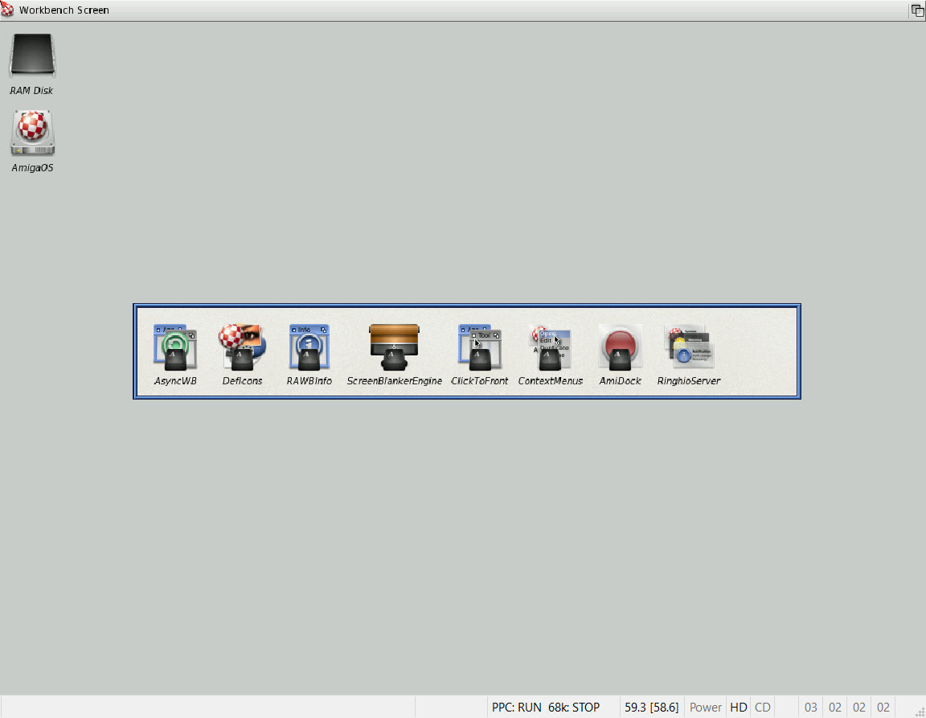Viewport: 926px width, 718px height.
Task: Click the 68k: STOP status indicator
Action: click(x=573, y=708)
